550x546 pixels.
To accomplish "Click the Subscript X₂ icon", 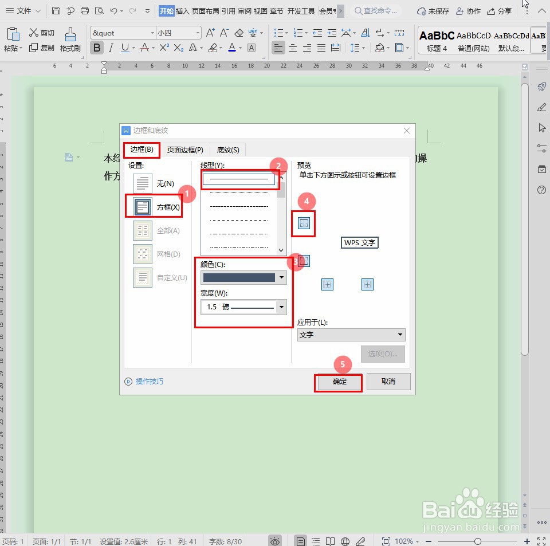I will pos(179,48).
